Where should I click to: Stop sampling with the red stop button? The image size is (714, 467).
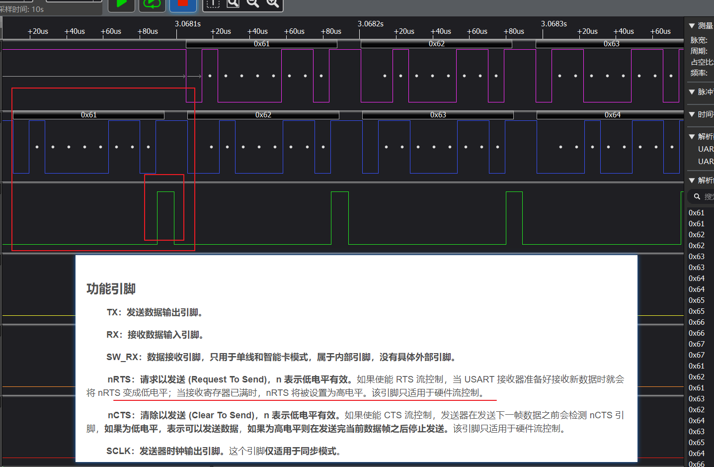[x=182, y=4]
